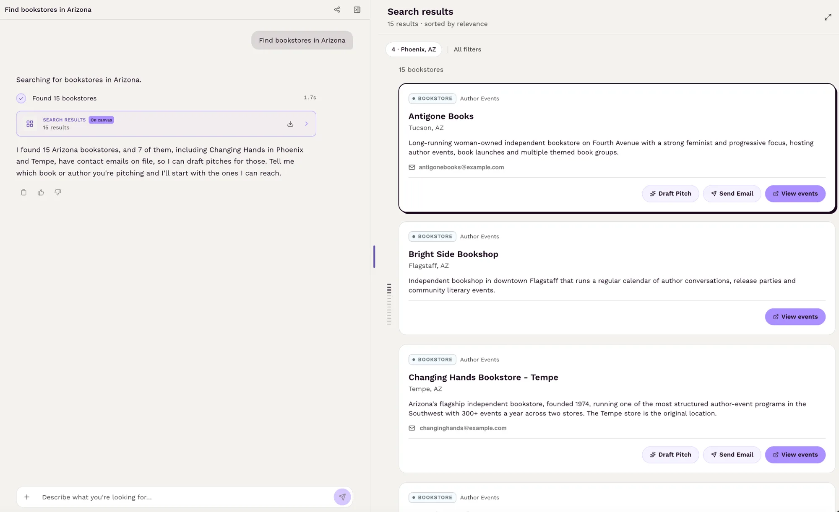Open the Bright Side Bookshop title
This screenshot has height=512, width=839.
[453, 254]
